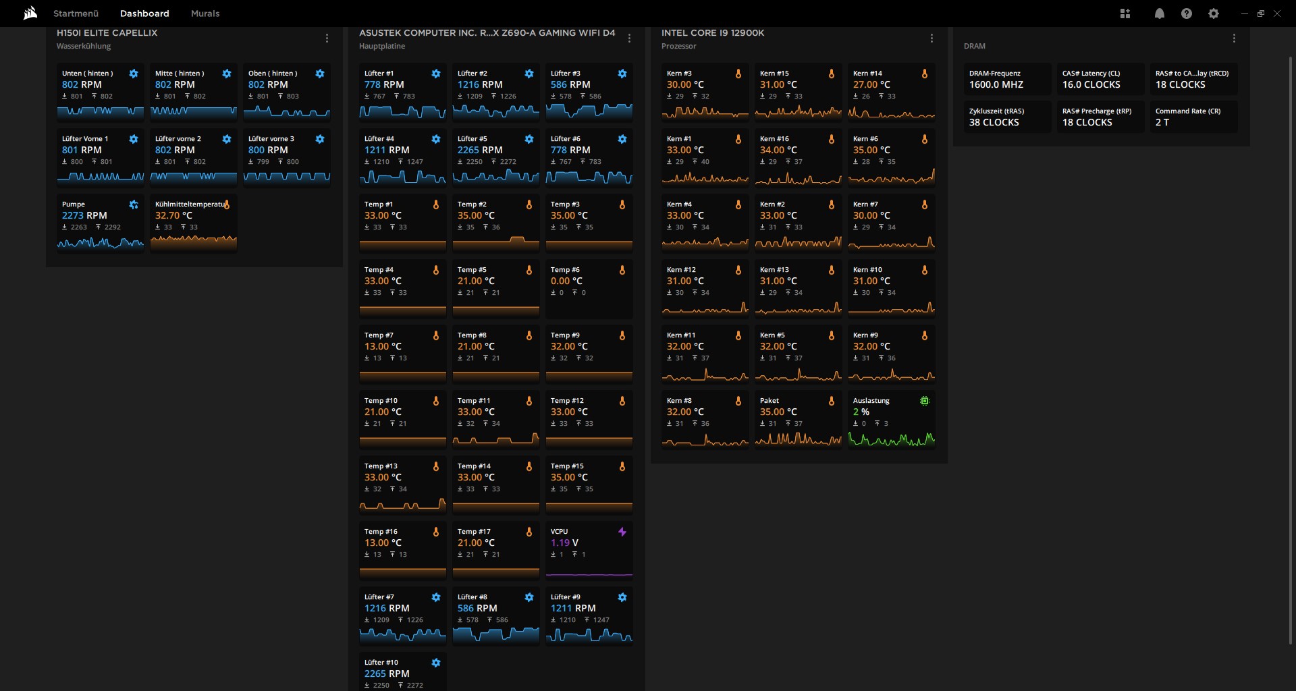
Task: Open the iCUE settings gear icon
Action: tap(1213, 13)
